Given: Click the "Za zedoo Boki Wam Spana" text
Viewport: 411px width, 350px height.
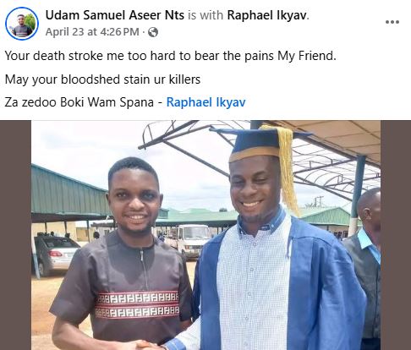Looking at the screenshot, I should (79, 102).
